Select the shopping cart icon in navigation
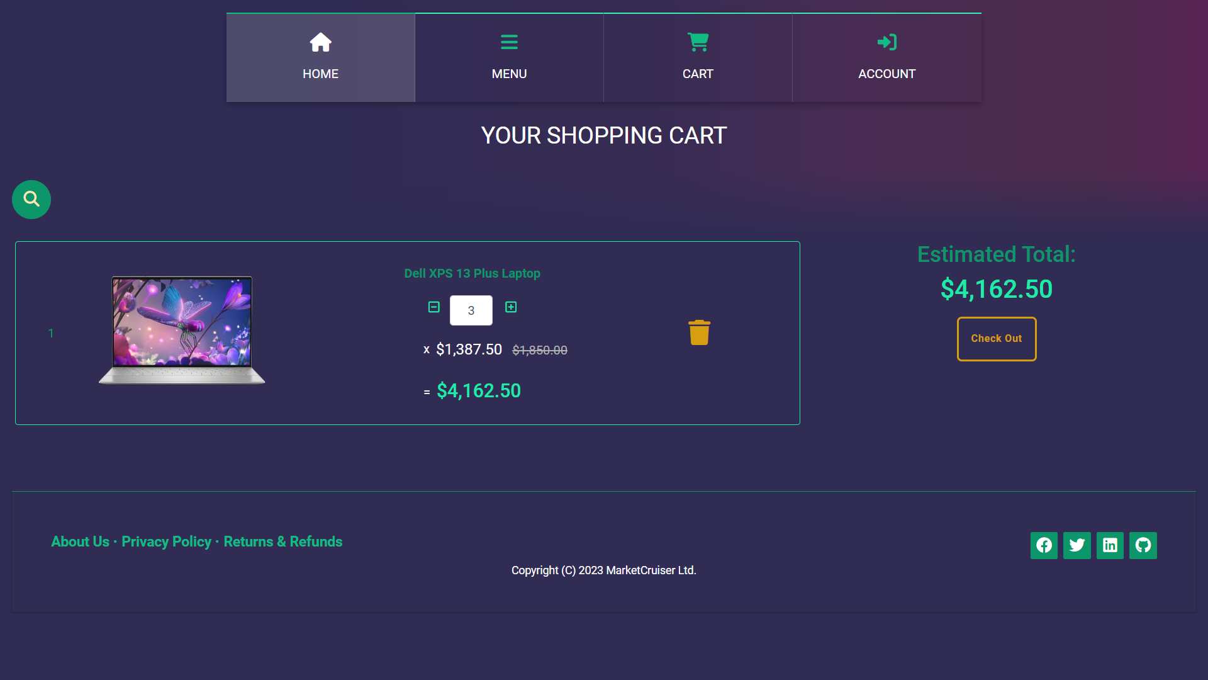 [698, 42]
